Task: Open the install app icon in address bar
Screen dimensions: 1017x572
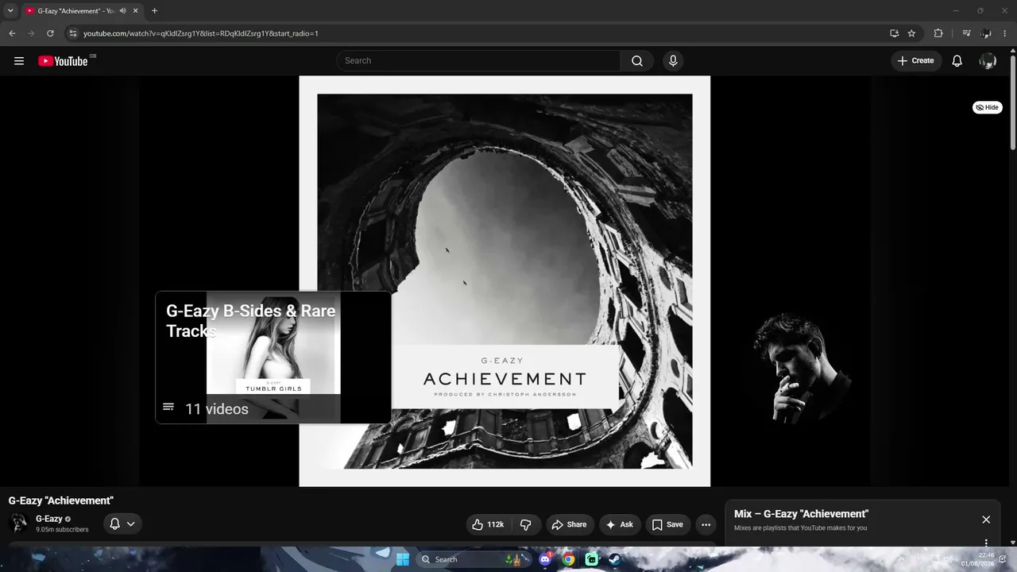Action: click(894, 33)
